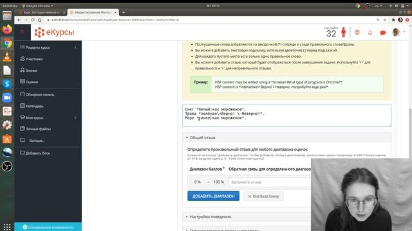Click the Специальные возможности button
This screenshot has height=231, width=412.
tap(48, 227)
